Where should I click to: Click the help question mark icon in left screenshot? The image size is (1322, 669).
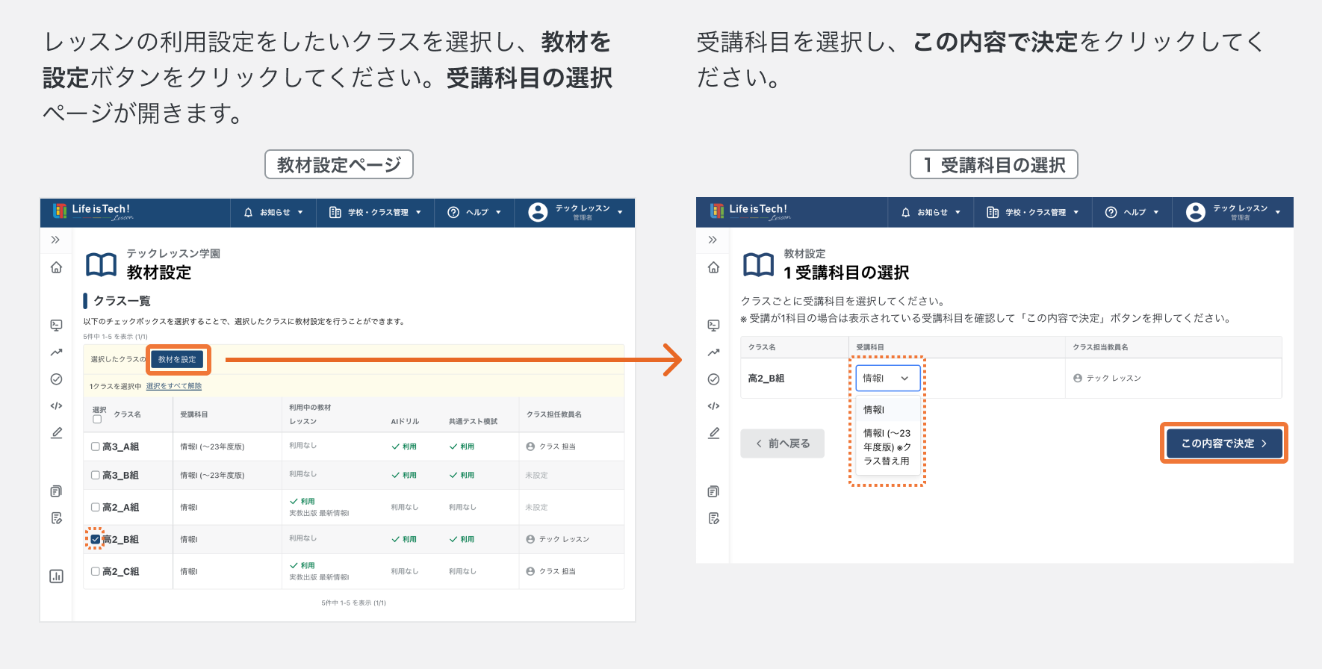click(x=453, y=213)
